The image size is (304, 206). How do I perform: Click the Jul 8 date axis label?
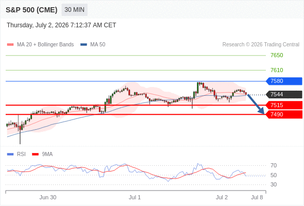pos(257,197)
